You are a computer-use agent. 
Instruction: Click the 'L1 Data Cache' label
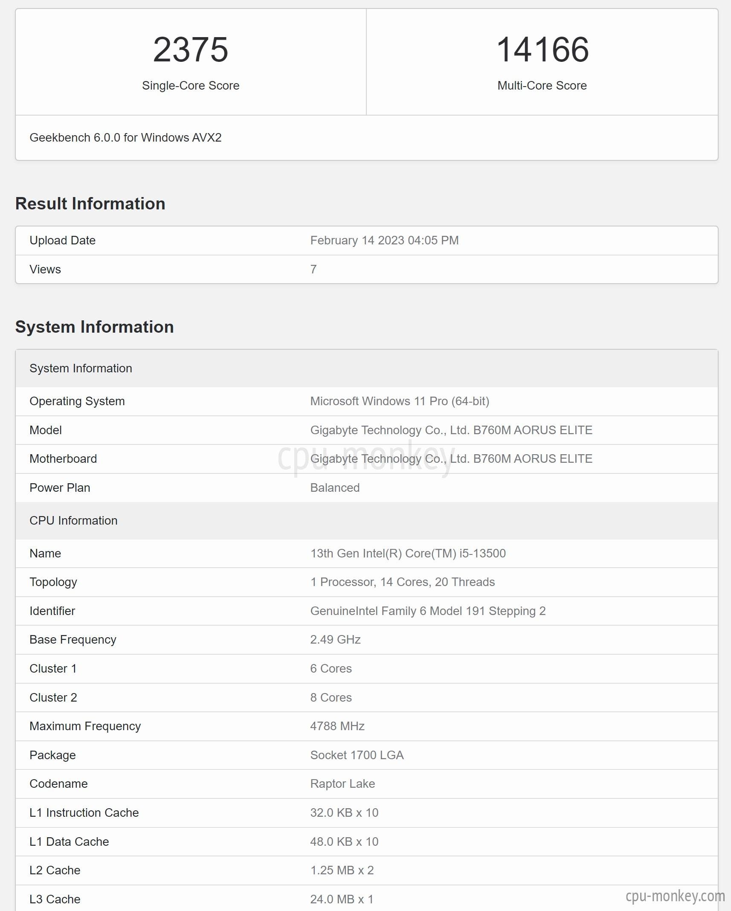click(69, 841)
